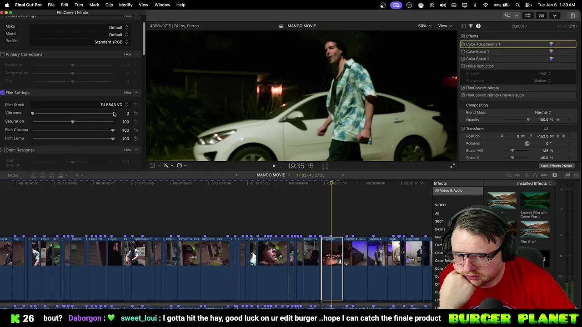
Task: Click the Share export icon
Action: point(572,15)
